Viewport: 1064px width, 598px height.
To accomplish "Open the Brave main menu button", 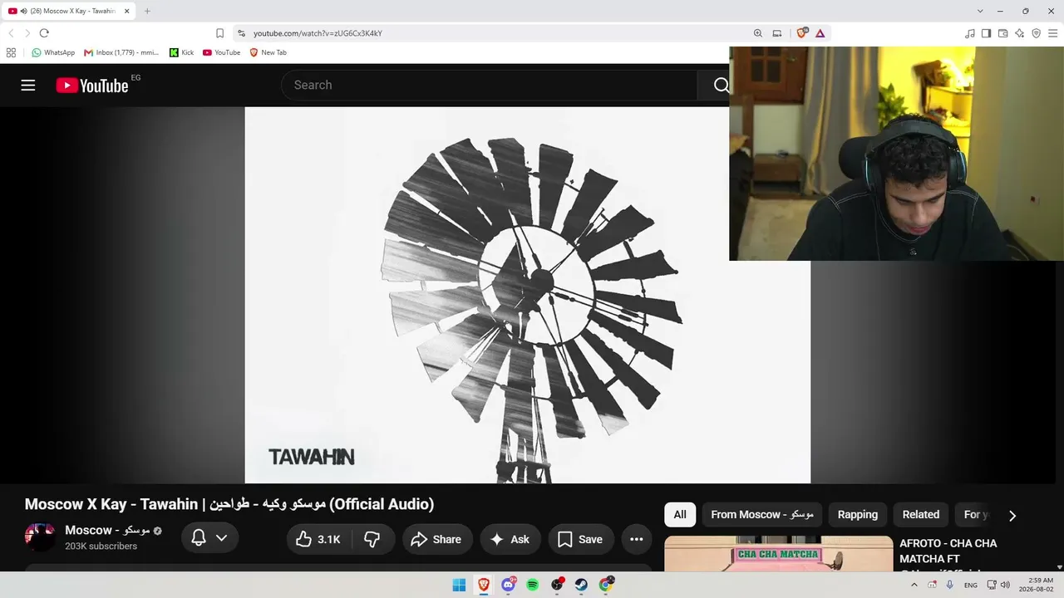I will click(x=1053, y=33).
